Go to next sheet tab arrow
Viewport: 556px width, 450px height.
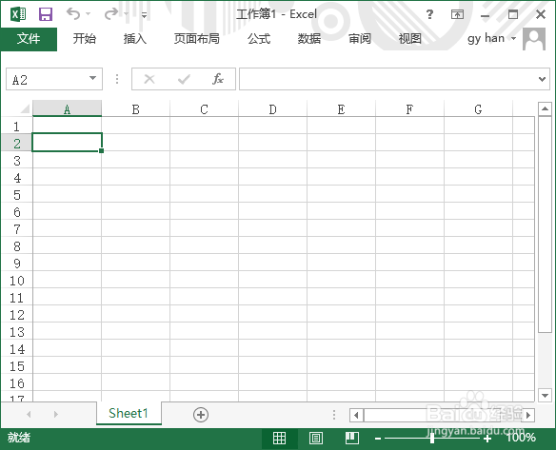(55, 414)
